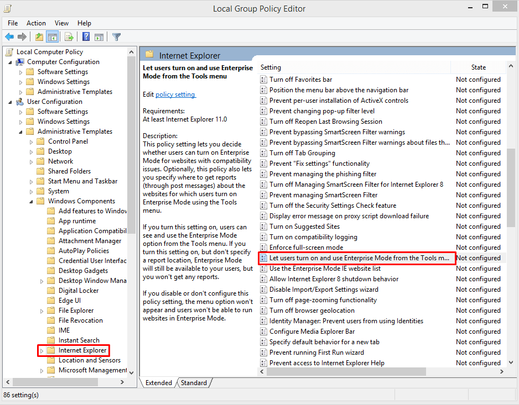Select Prevent running First Run wizard
The width and height of the screenshot is (519, 405).
pyautogui.click(x=316, y=353)
